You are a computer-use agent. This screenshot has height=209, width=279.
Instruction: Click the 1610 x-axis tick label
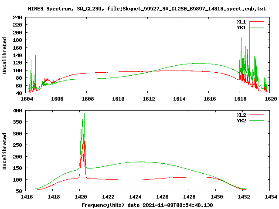(118, 99)
